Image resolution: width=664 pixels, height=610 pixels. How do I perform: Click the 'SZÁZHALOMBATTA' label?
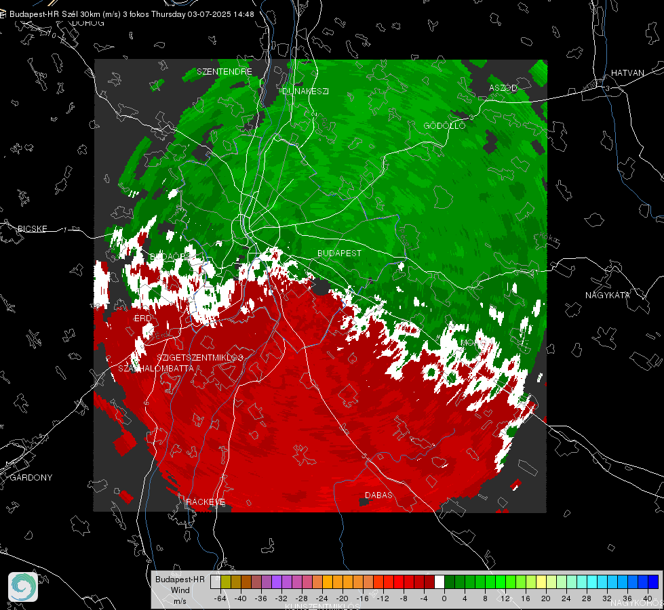pos(156,368)
